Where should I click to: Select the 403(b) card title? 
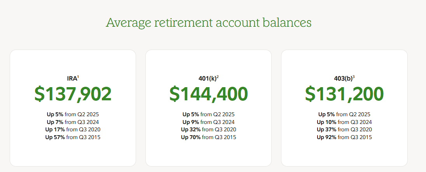click(x=343, y=79)
